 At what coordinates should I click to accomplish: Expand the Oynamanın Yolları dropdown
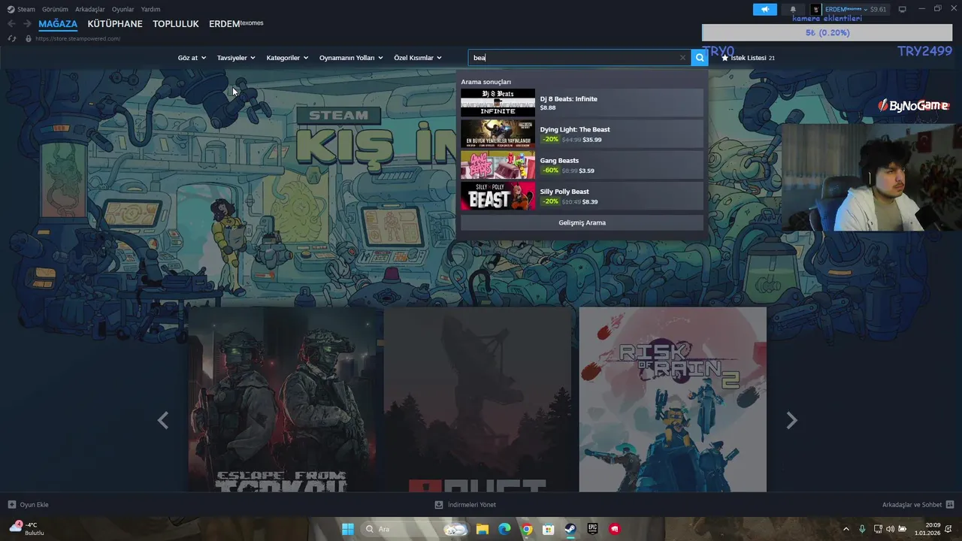351,58
